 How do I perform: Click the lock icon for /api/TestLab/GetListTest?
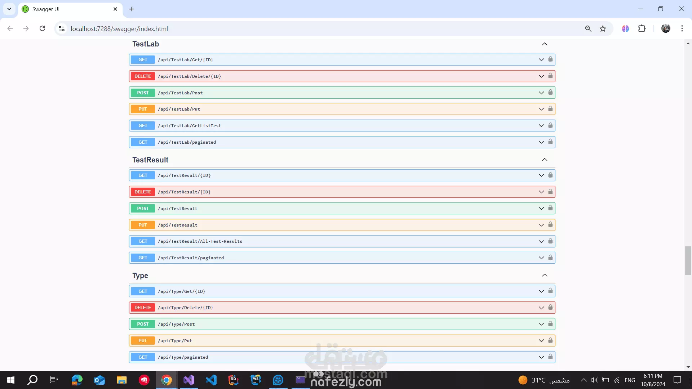550,125
